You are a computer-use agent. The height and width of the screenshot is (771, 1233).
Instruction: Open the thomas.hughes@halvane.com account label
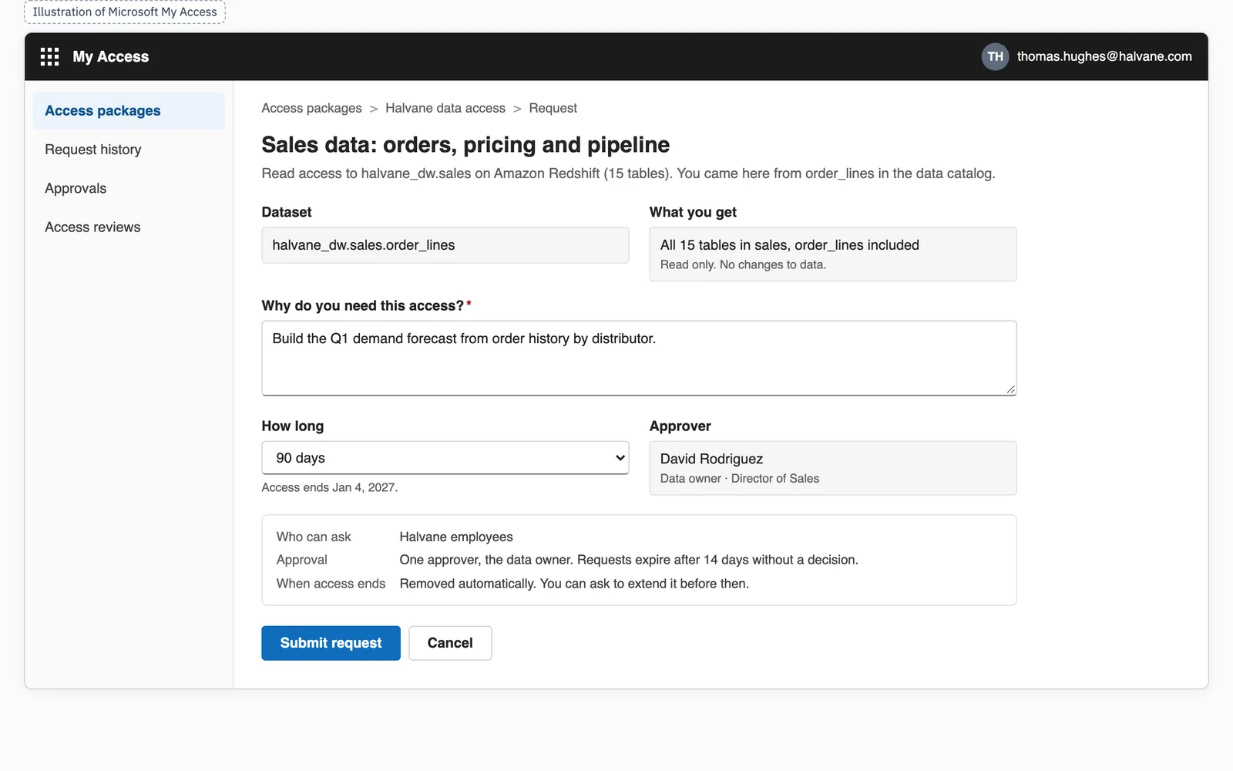pos(1104,56)
